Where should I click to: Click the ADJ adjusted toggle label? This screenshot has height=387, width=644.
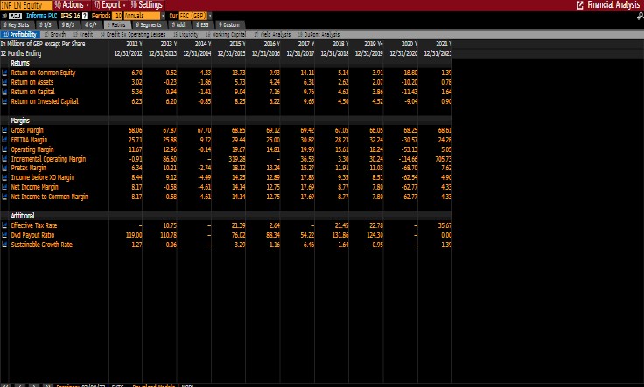coord(15,16)
